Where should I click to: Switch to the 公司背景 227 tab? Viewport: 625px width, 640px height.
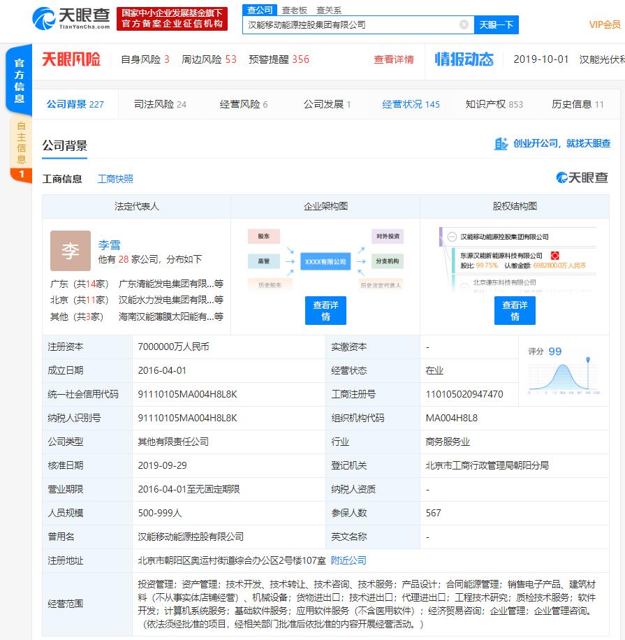click(x=75, y=105)
